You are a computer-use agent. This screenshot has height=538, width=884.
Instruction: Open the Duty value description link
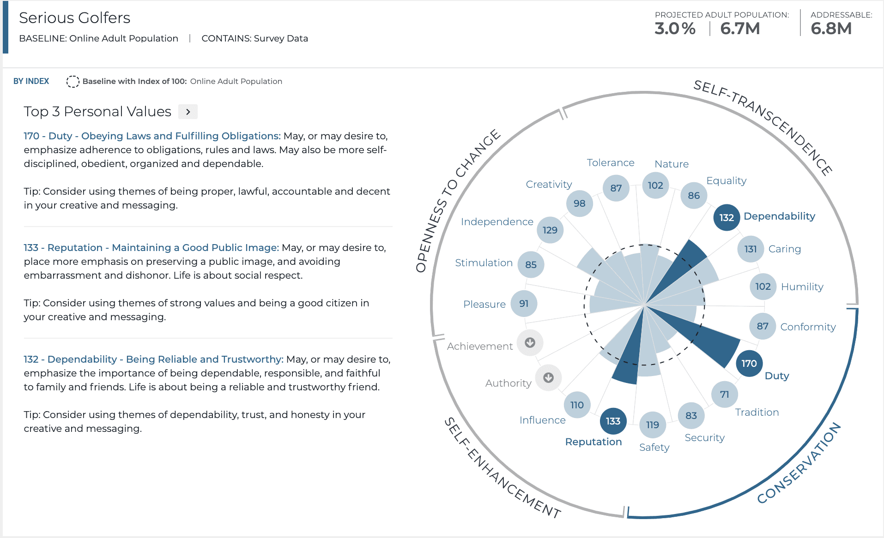(x=151, y=136)
